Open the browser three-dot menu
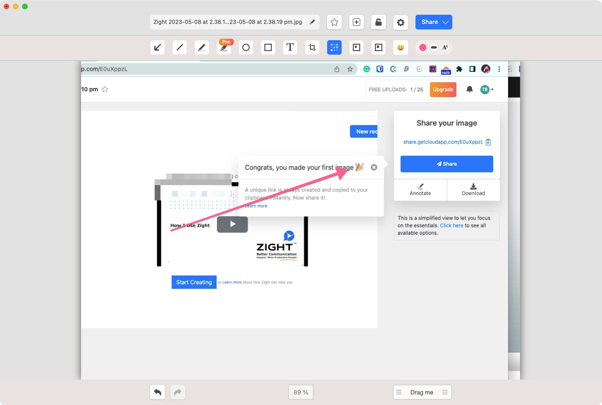The image size is (602, 405). click(x=499, y=69)
